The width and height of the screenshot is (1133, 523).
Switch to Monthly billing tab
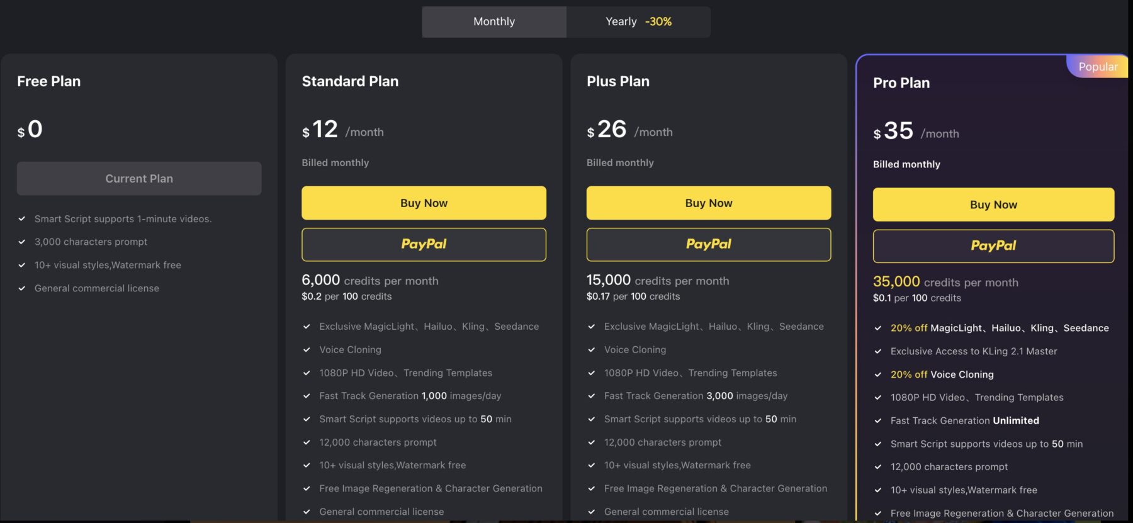pos(494,22)
